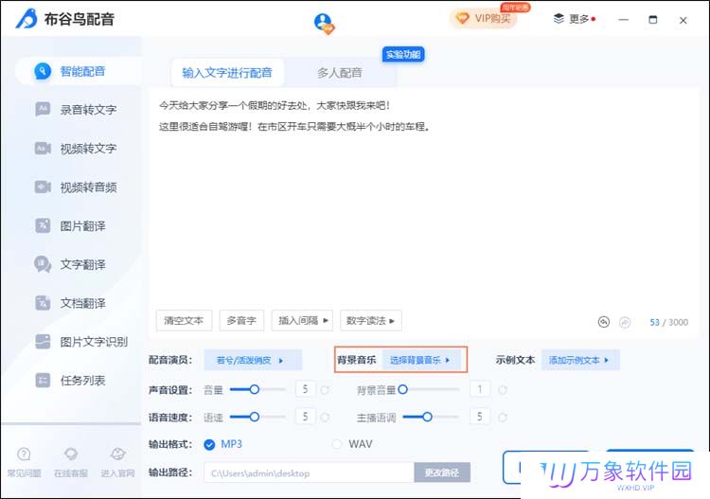Image resolution: width=710 pixels, height=499 pixels.
Task: Click the 主播语调 value box
Action: tap(480, 416)
